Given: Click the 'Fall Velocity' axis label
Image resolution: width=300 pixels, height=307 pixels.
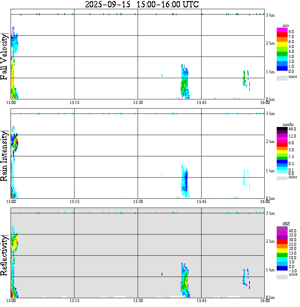Looking at the screenshot, I should pyautogui.click(x=4, y=57).
